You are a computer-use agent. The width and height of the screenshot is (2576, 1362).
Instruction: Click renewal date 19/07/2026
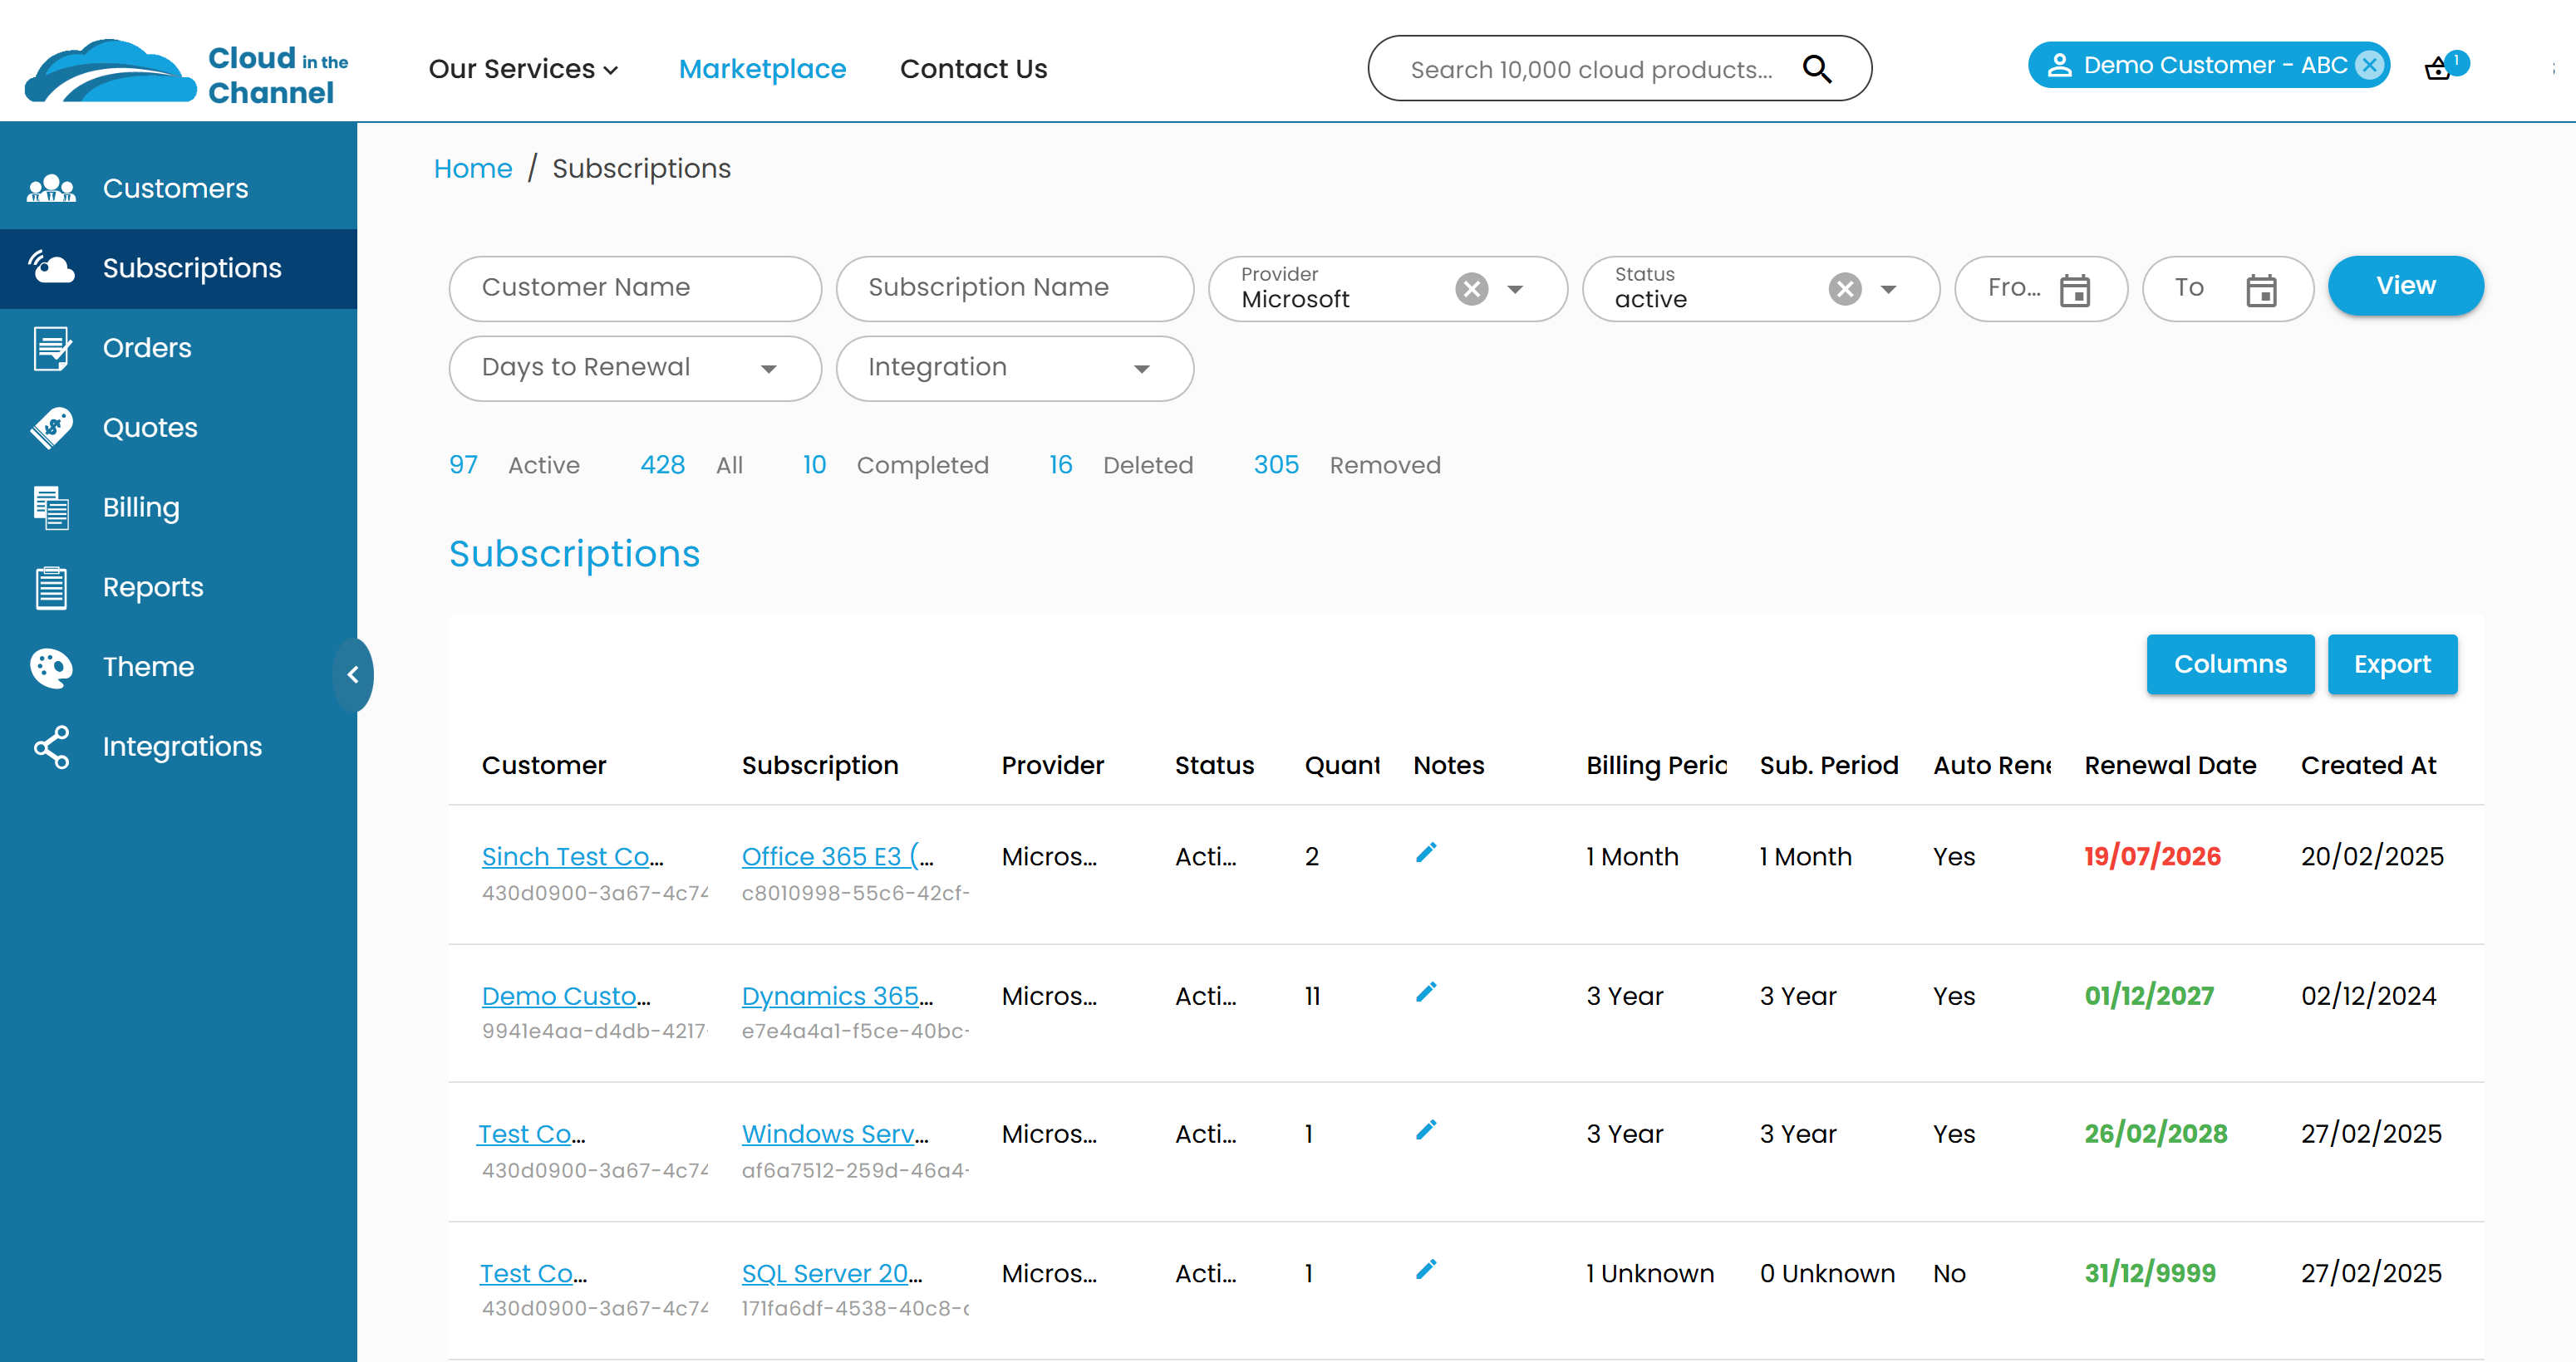(x=2152, y=857)
